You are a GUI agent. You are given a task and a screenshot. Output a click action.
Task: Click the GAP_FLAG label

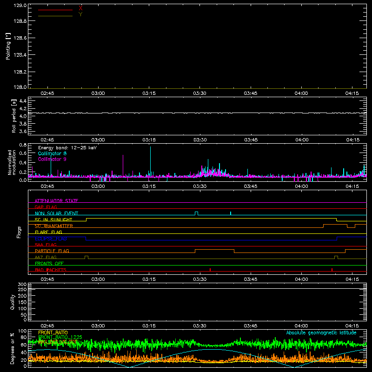[x=46, y=207]
